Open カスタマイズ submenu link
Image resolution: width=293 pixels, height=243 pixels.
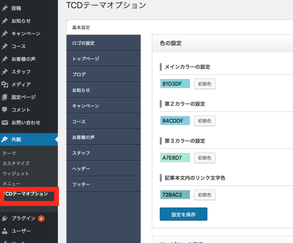click(16, 163)
